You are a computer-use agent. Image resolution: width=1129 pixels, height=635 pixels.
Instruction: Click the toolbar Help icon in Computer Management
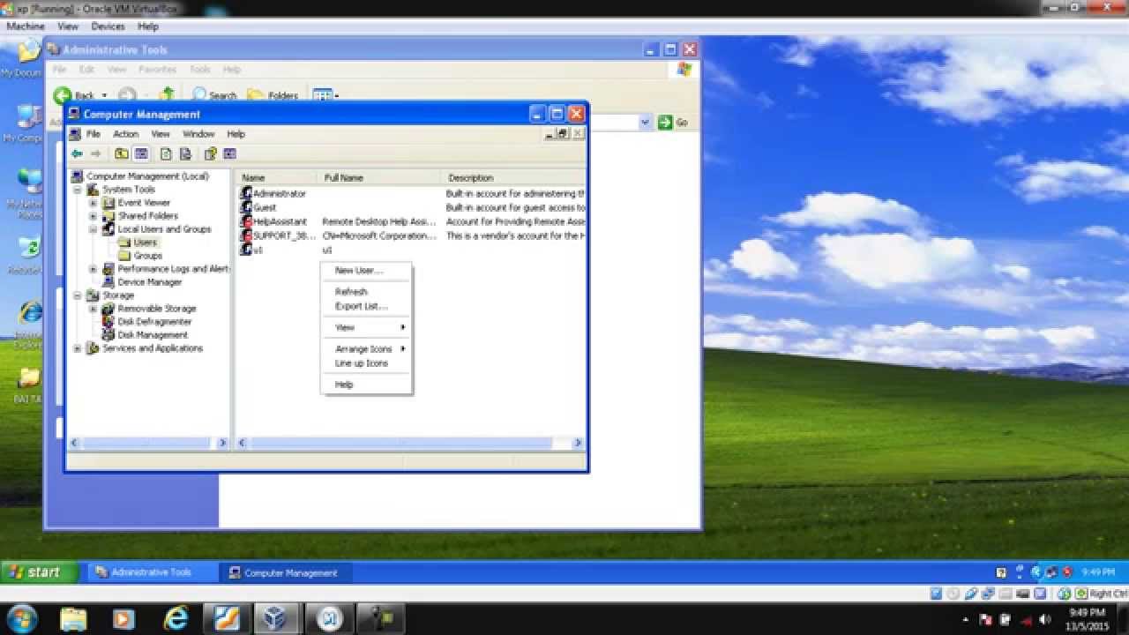pyautogui.click(x=211, y=154)
